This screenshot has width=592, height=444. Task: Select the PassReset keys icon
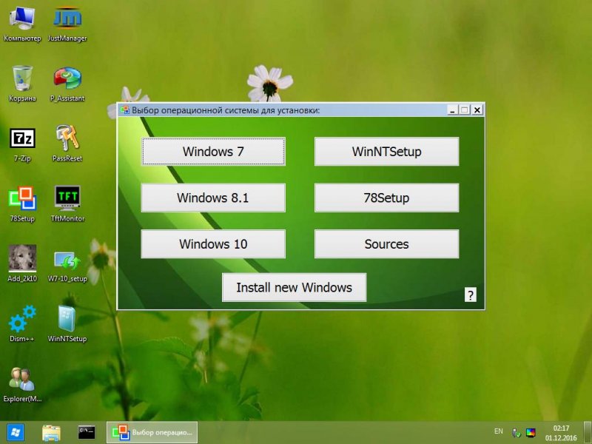click(67, 144)
